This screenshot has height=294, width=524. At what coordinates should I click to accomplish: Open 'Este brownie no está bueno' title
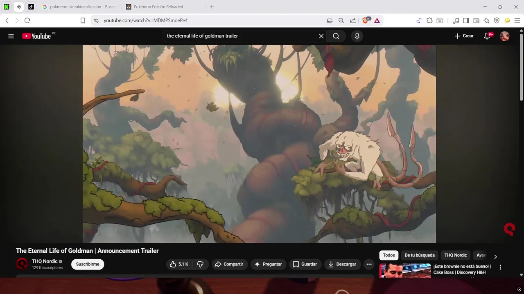[x=462, y=269]
